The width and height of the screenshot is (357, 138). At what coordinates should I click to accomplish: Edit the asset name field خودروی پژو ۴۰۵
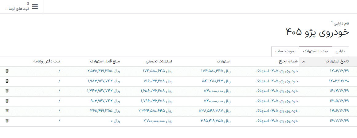coord(317,32)
